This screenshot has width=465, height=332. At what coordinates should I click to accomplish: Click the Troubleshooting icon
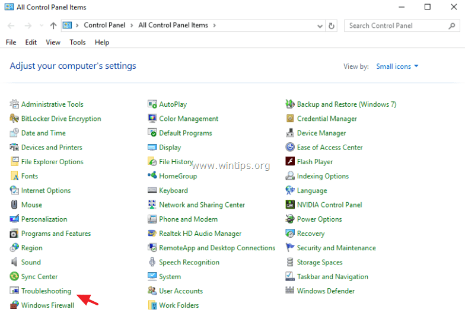point(14,290)
